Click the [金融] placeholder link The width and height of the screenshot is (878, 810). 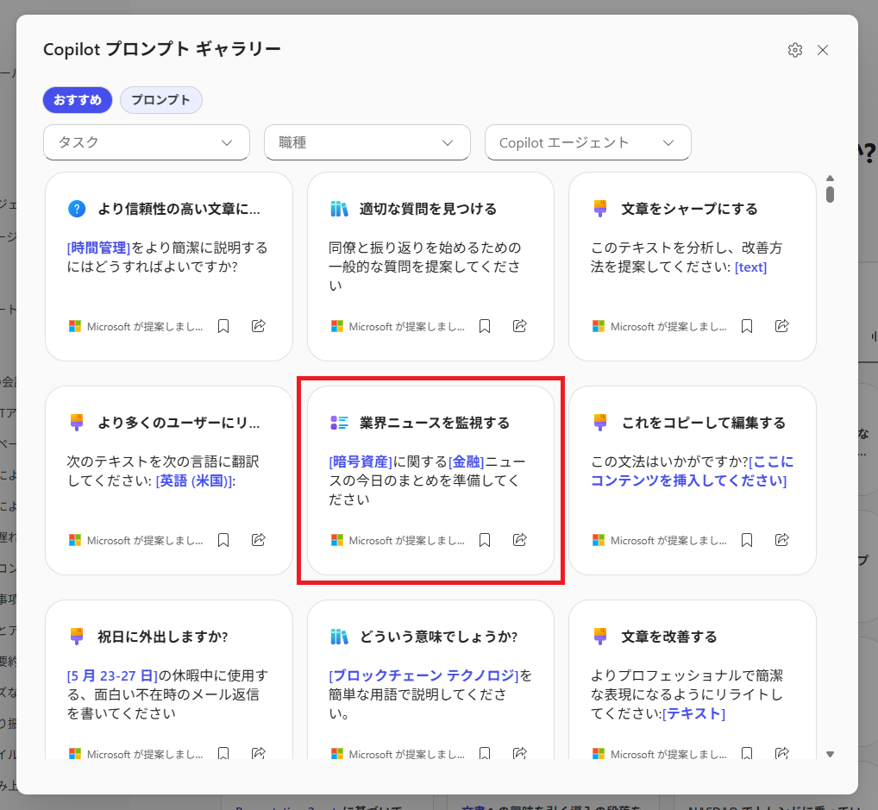point(467,462)
